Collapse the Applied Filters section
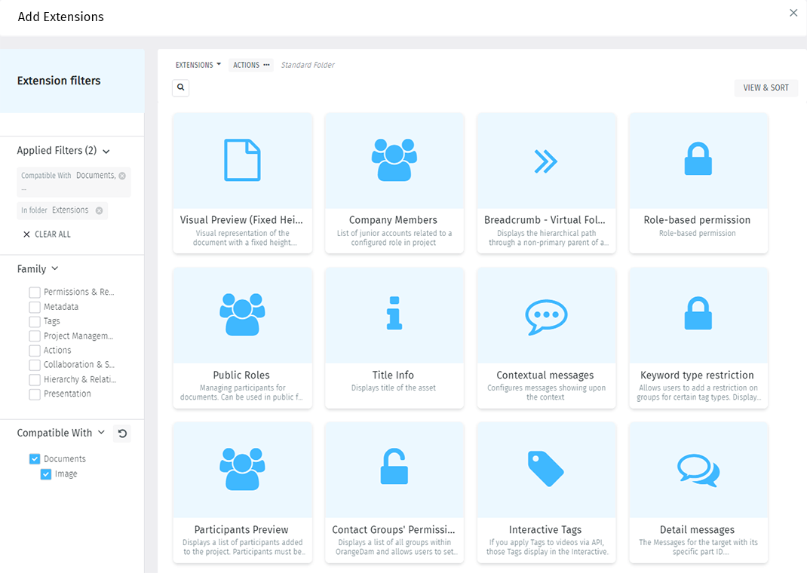This screenshot has height=573, width=807. point(105,150)
